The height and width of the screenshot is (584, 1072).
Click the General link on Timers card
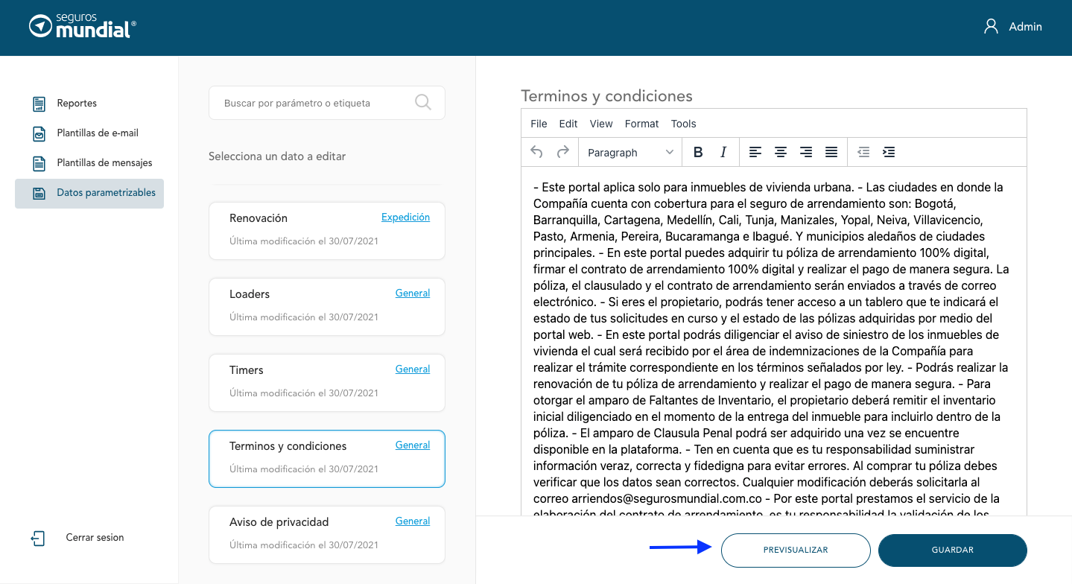pyautogui.click(x=413, y=369)
